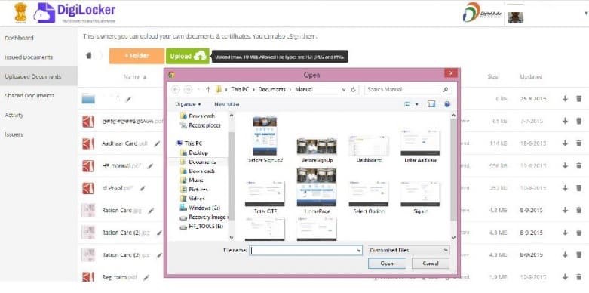Edit name of Ration Card (2).jpg

pyautogui.click(x=159, y=233)
